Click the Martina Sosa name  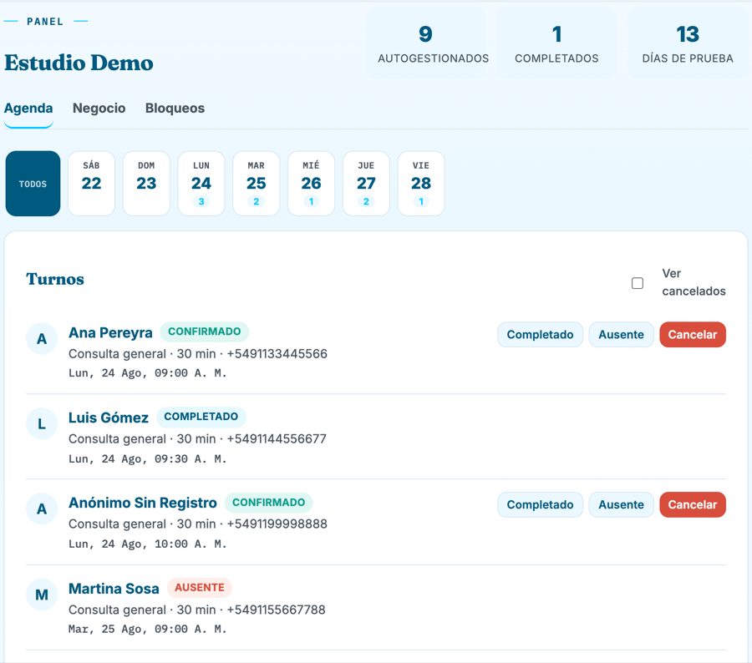114,589
